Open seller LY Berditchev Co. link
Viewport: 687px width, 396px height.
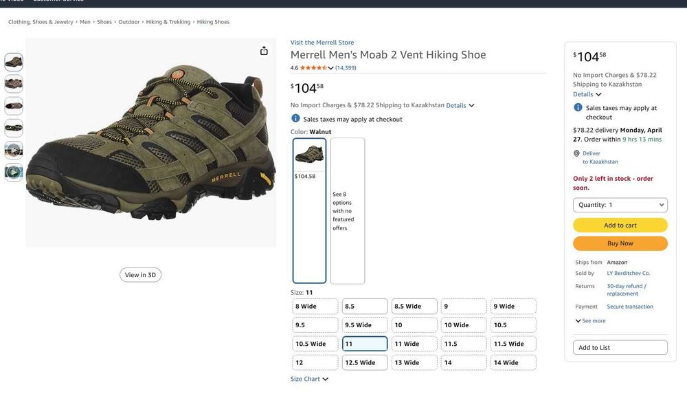[629, 273]
